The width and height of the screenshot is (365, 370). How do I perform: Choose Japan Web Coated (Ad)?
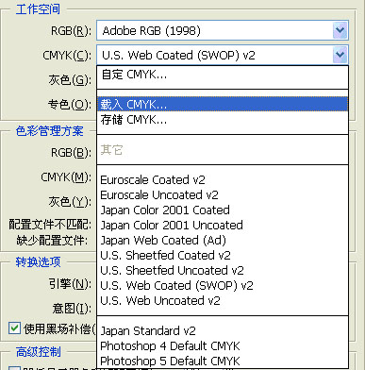coord(223,240)
